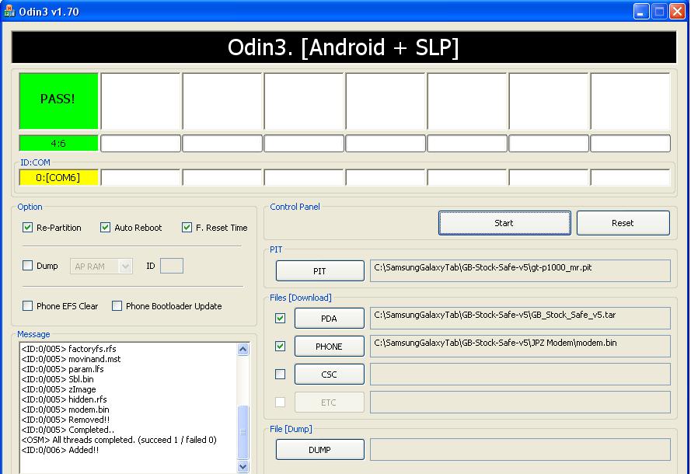
Task: Click message log scrollbar down arrow
Action: coord(243,466)
